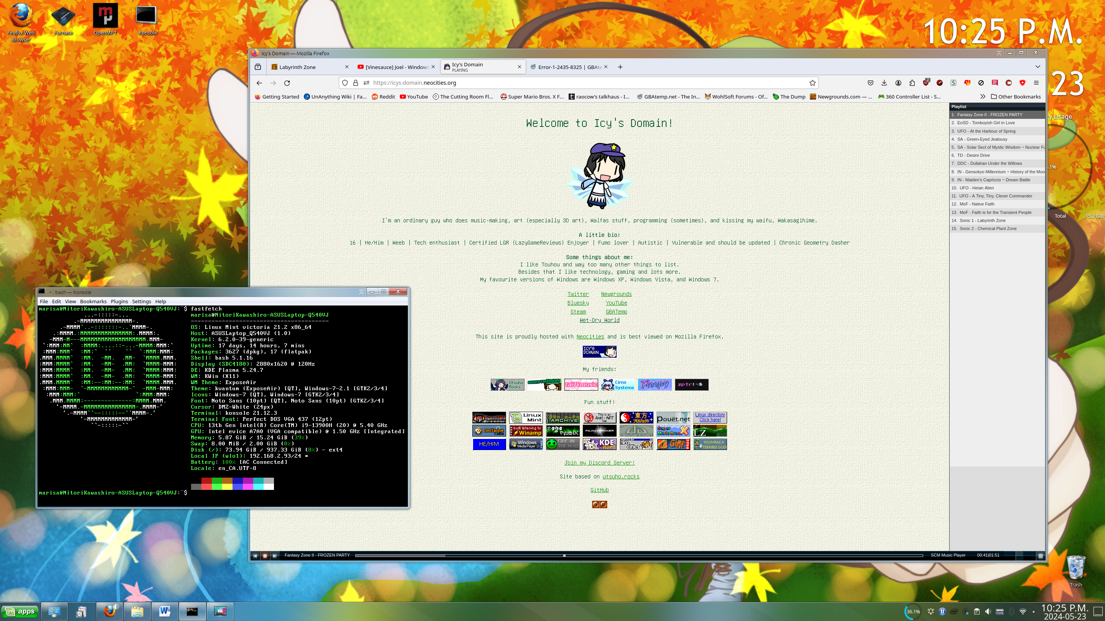Open the Bluesky link on the page
The height and width of the screenshot is (621, 1105).
coord(578,303)
